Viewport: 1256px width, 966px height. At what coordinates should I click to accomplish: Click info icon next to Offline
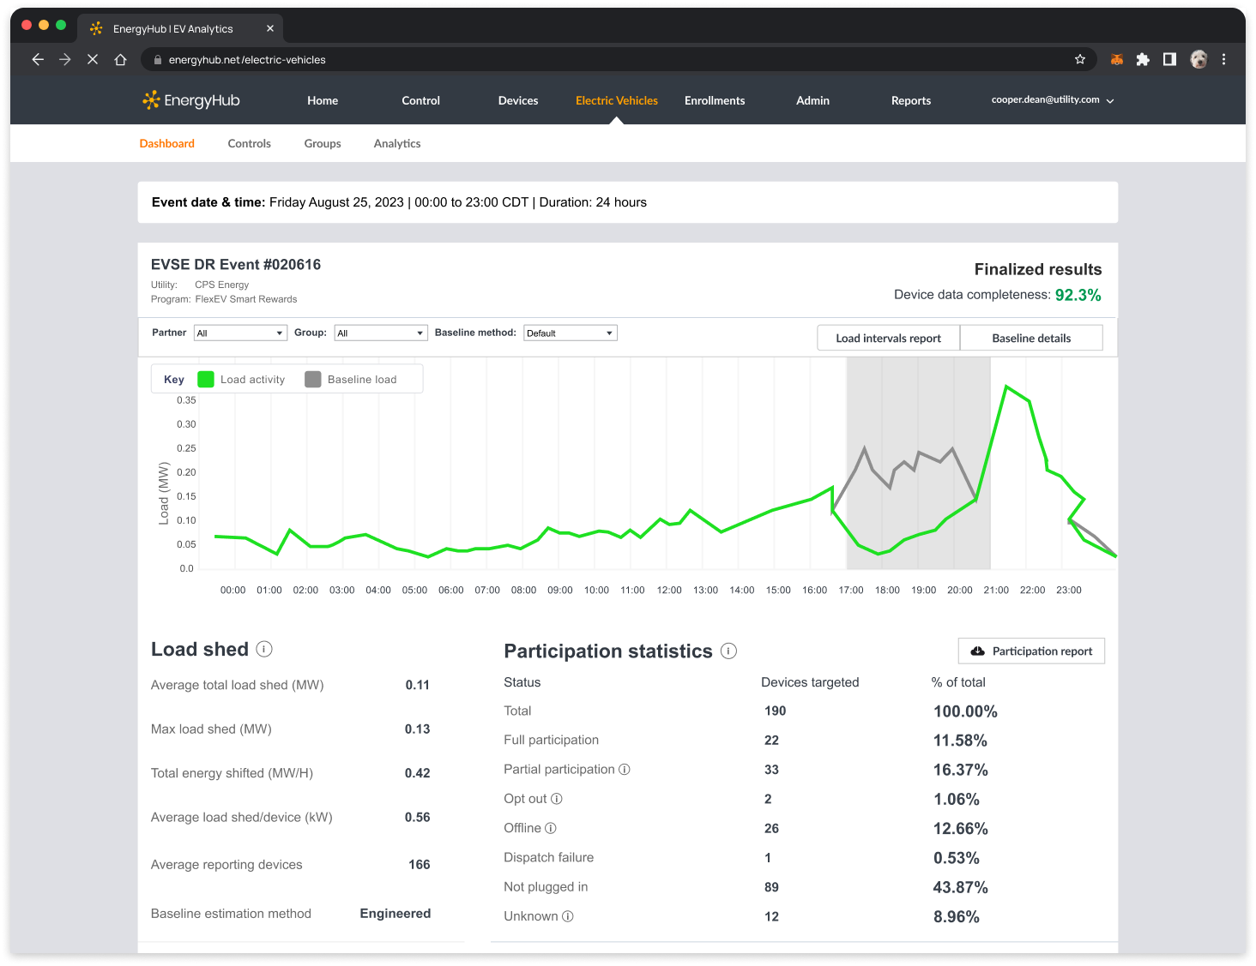pos(551,828)
